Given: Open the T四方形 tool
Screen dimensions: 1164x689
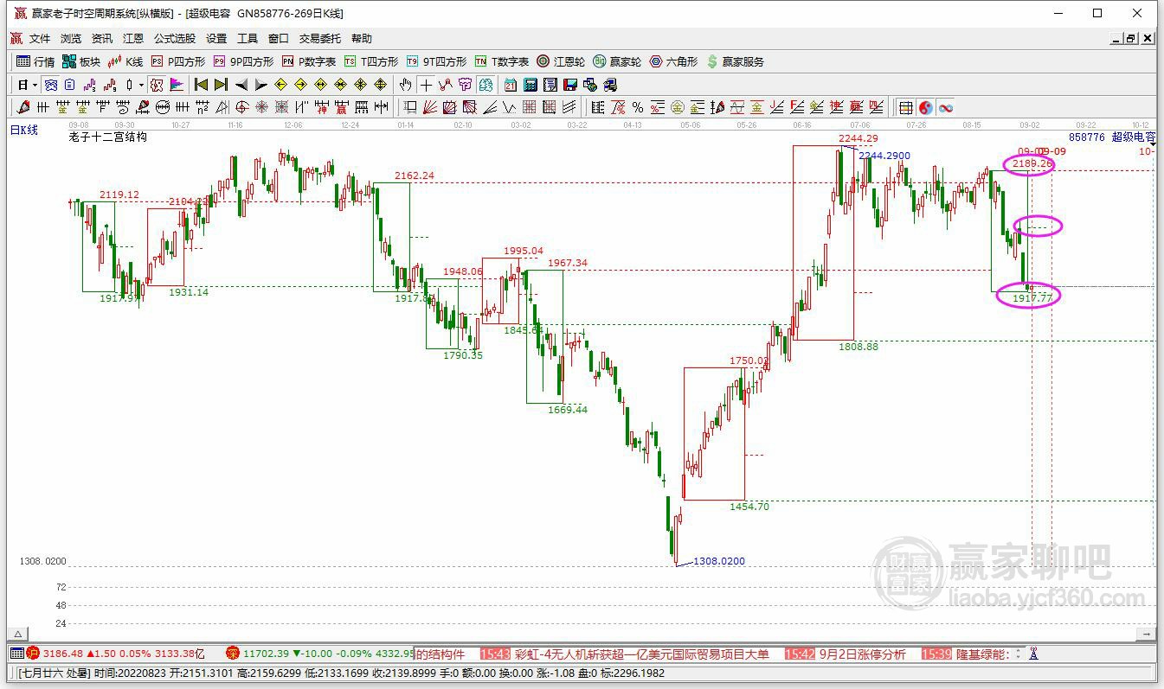Looking at the screenshot, I should pos(371,61).
